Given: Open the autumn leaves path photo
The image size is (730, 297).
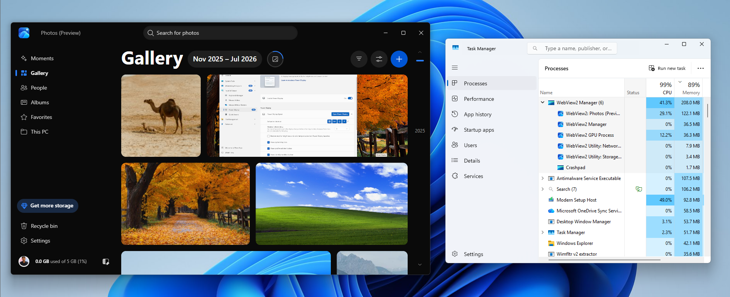Looking at the screenshot, I should [x=185, y=204].
